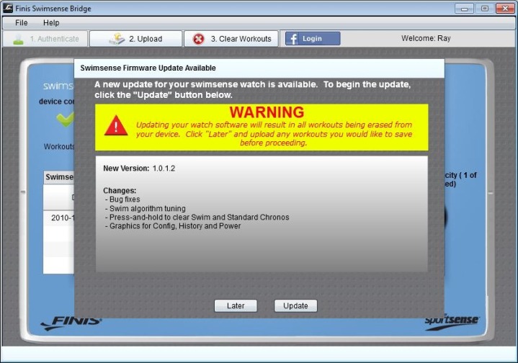The height and width of the screenshot is (363, 518).
Task: Click the red X Clear Workouts icon
Action: click(x=199, y=39)
